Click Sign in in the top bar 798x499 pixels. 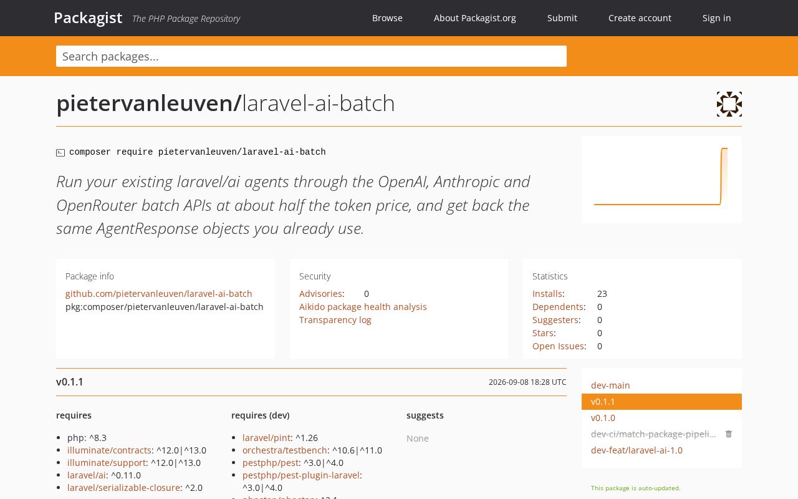[x=717, y=18]
